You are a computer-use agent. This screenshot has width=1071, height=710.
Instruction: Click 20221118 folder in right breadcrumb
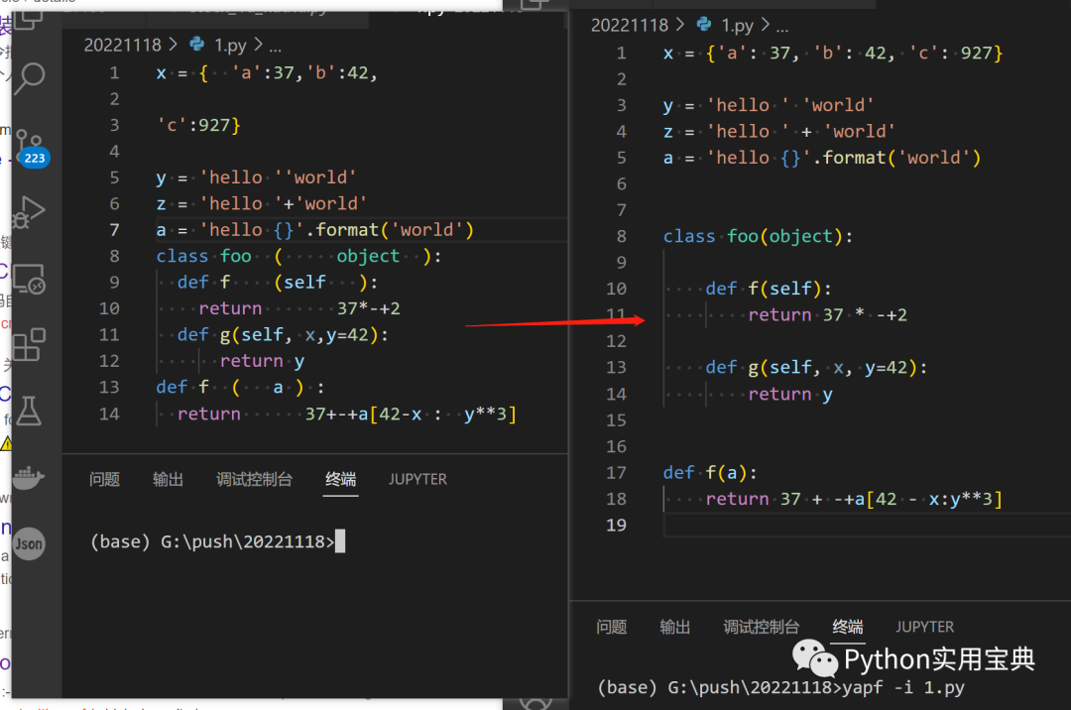(x=629, y=25)
